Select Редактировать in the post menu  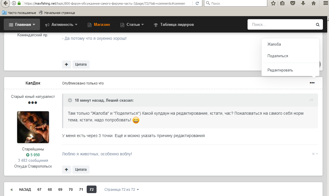pyautogui.click(x=280, y=70)
